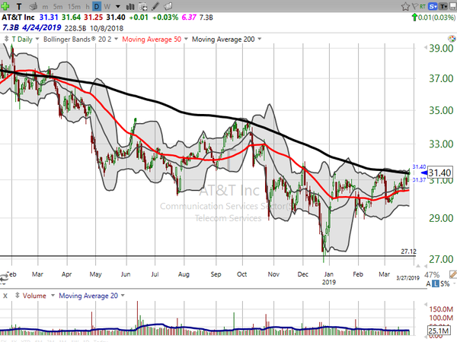Click the 4/24/2019 earnings date
The width and height of the screenshot is (457, 342).
[42, 27]
